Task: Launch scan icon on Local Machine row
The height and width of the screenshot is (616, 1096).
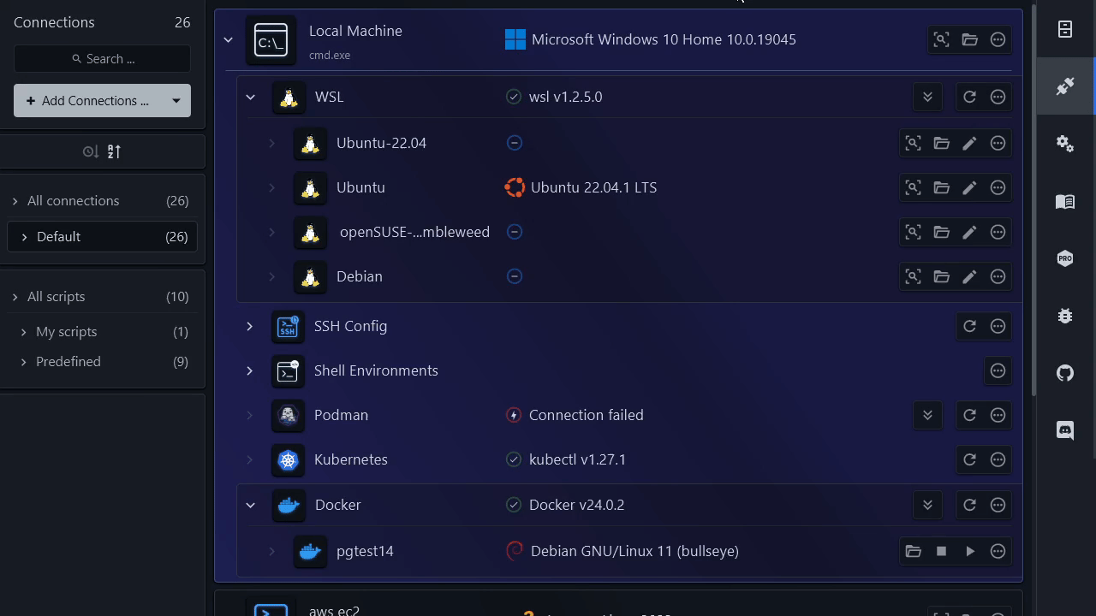Action: [941, 39]
